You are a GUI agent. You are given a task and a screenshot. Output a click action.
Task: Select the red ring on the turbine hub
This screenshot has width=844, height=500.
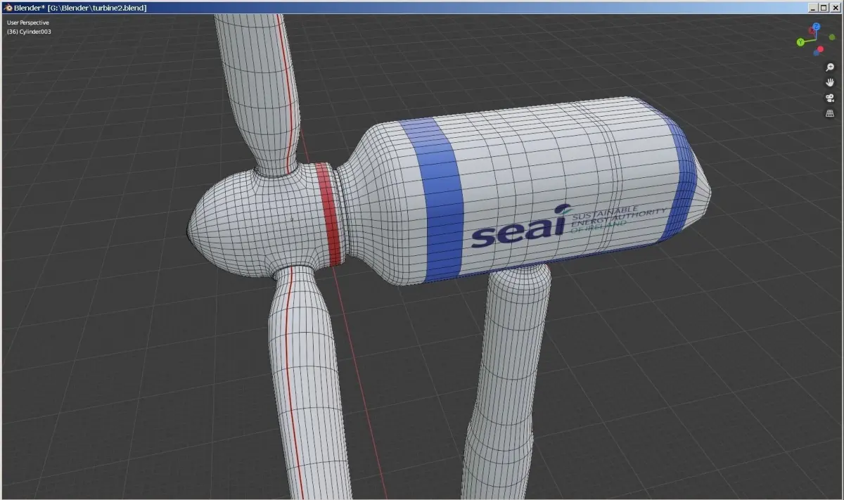[329, 213]
